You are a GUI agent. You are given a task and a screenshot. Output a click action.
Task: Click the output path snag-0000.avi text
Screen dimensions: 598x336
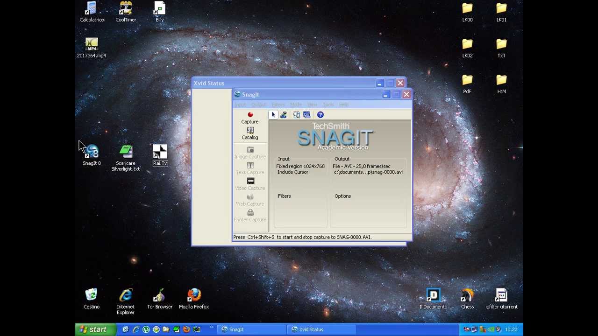click(x=368, y=172)
